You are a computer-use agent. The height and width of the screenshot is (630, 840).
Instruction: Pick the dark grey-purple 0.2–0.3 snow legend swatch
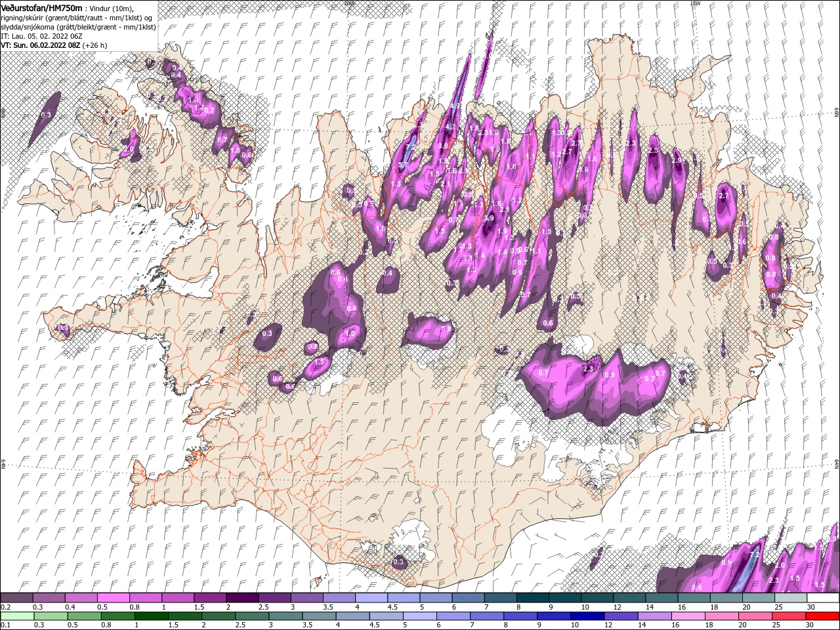click(x=16, y=598)
